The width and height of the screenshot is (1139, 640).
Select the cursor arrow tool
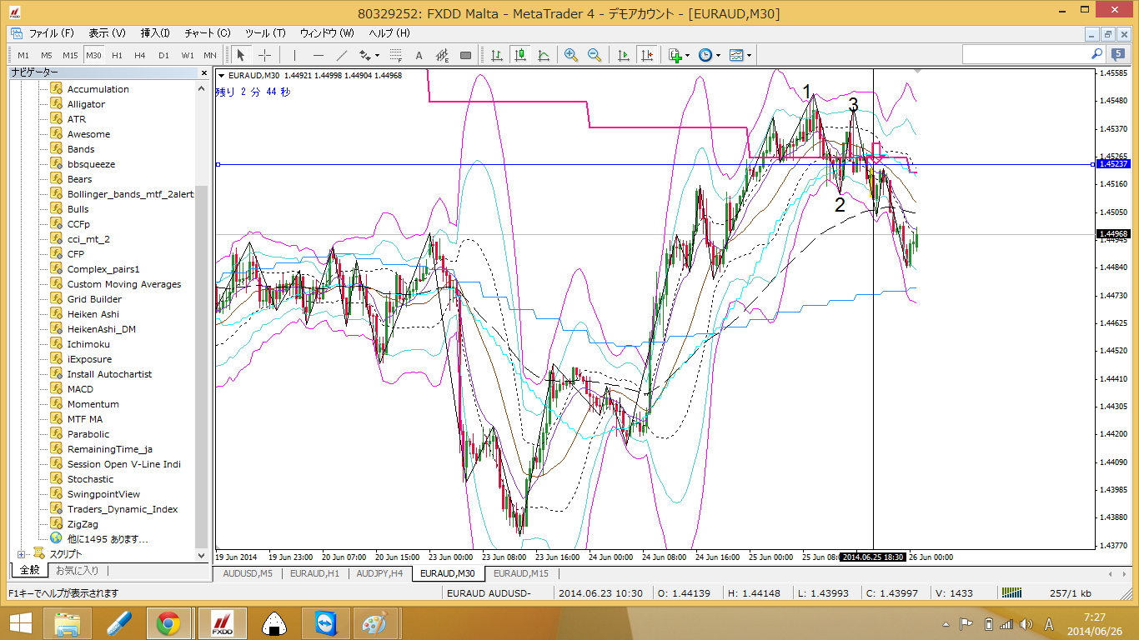(x=241, y=55)
